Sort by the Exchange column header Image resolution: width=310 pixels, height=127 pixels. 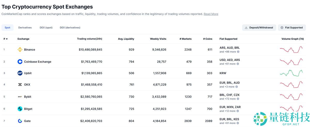coord(24,39)
